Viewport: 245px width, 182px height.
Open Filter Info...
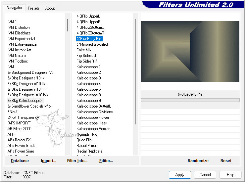point(77,160)
